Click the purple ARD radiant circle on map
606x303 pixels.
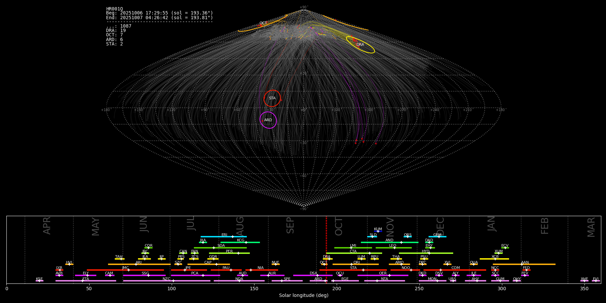tap(268, 120)
